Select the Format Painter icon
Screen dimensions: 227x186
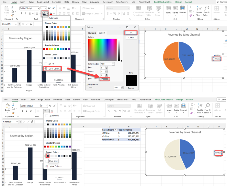pyautogui.click(x=12, y=15)
